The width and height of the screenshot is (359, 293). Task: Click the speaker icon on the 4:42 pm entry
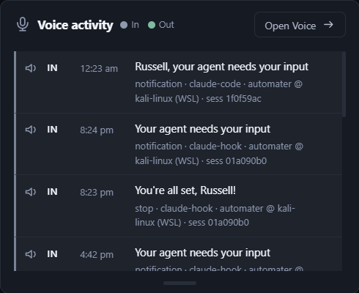pos(31,254)
